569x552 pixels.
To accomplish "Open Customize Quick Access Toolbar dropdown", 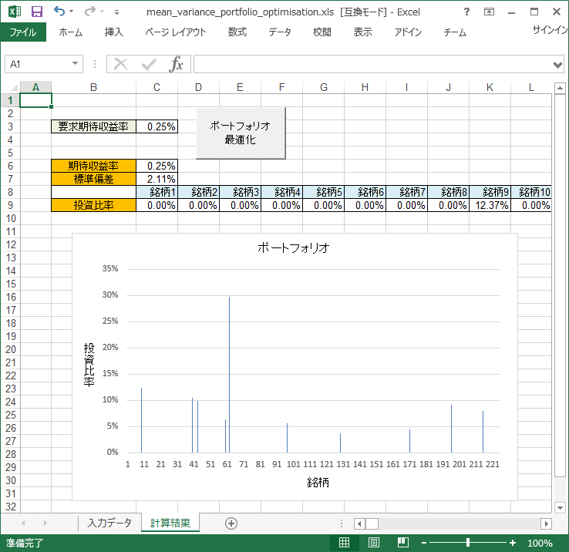I will tap(116, 12).
